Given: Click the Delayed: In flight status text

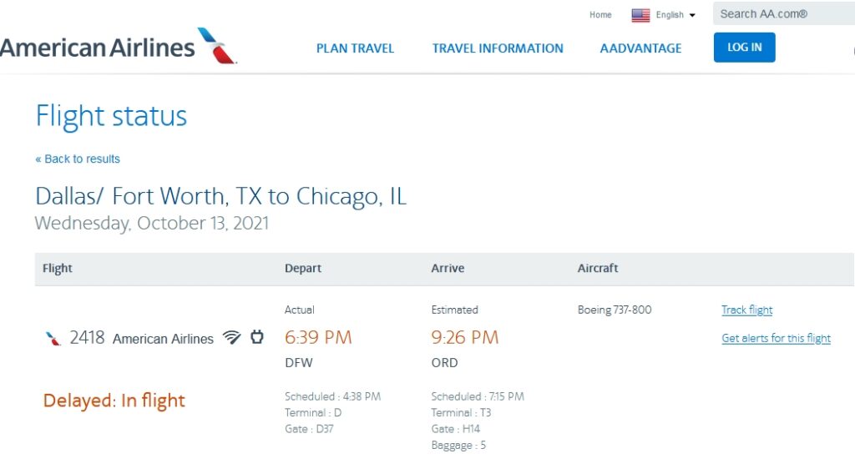Looking at the screenshot, I should [x=114, y=401].
